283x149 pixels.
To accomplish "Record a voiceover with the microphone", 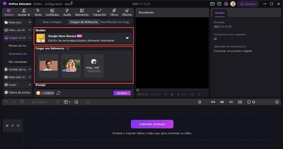I will click(200, 102).
